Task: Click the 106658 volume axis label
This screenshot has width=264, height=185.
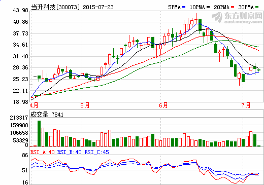Action: pos(19,133)
